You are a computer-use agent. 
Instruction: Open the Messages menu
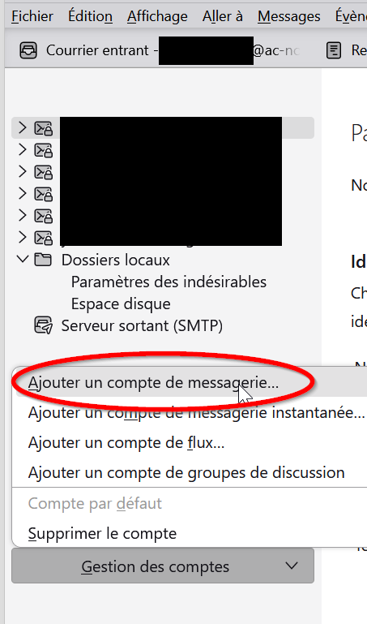click(x=288, y=16)
